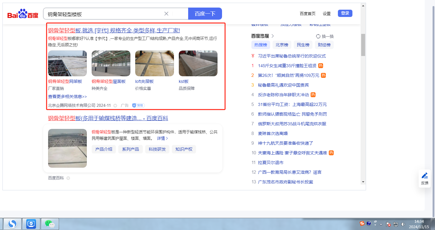
Task: Switch to the 北京榜 tab
Action: pyautogui.click(x=282, y=45)
